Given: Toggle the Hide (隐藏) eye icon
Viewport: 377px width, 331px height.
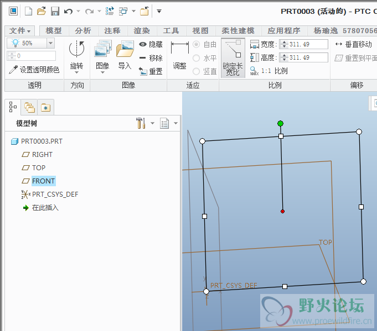Looking at the screenshot, I should [x=143, y=44].
